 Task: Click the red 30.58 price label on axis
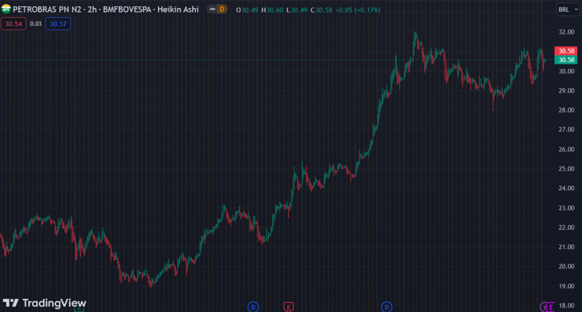(x=566, y=51)
